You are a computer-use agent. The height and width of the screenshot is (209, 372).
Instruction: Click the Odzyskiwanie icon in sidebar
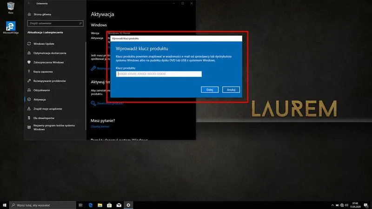click(29, 90)
